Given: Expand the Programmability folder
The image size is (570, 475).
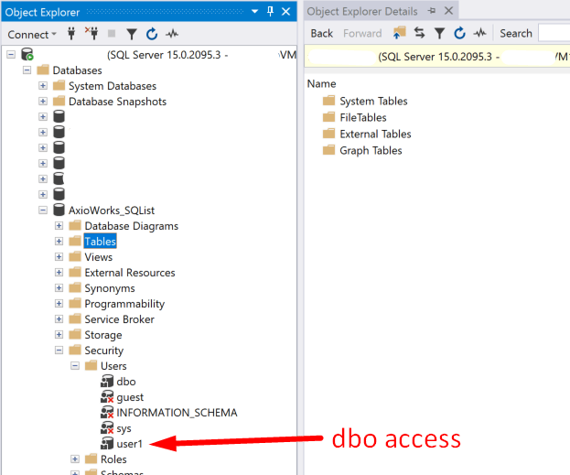Looking at the screenshot, I should coord(59,303).
